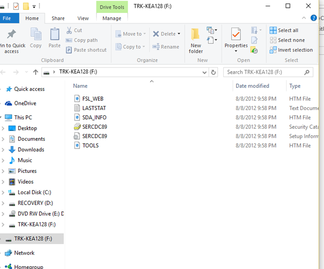This screenshot has height=269, width=324.
Task: Open Quick access in navigation pane
Action: 29,89
